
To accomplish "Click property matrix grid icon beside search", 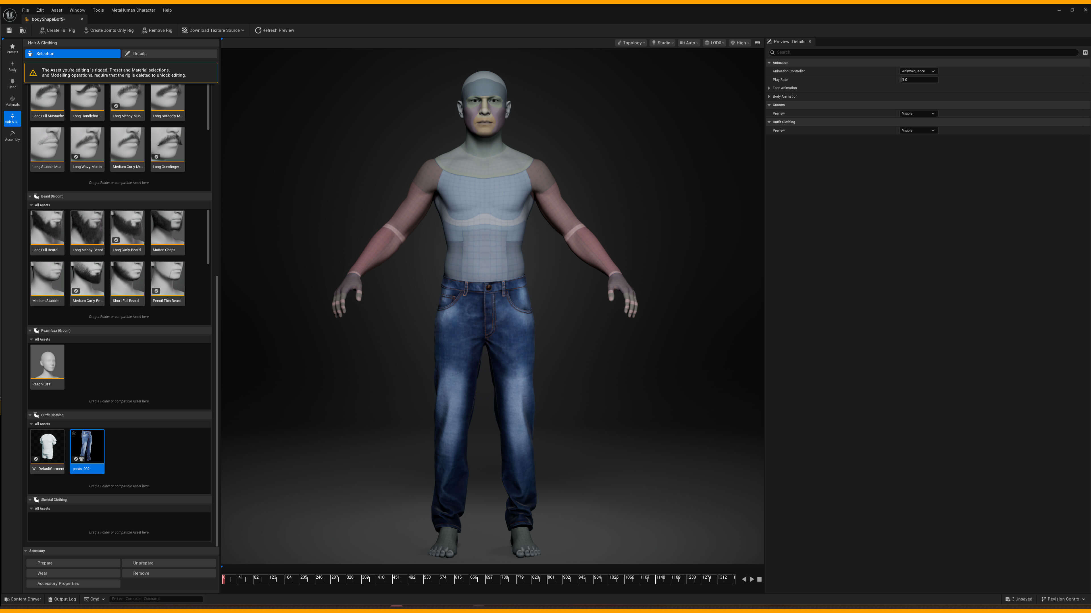I will [1085, 53].
